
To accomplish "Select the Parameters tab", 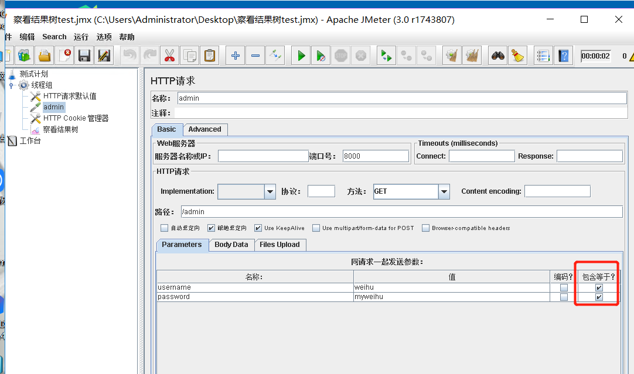I will (182, 245).
